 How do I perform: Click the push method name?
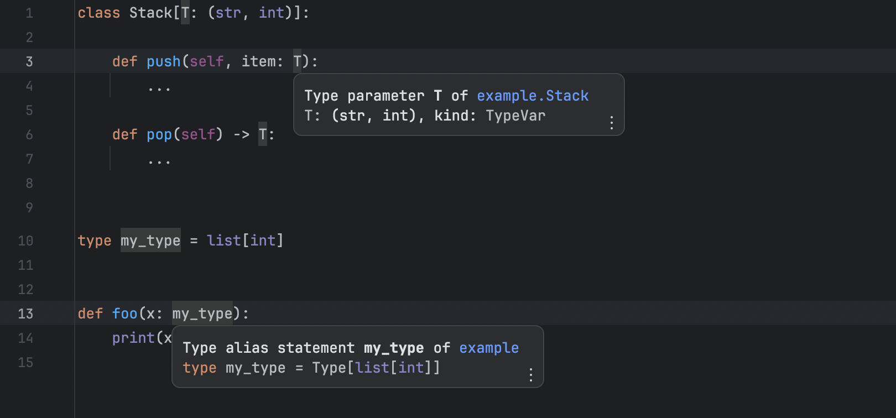(x=163, y=61)
